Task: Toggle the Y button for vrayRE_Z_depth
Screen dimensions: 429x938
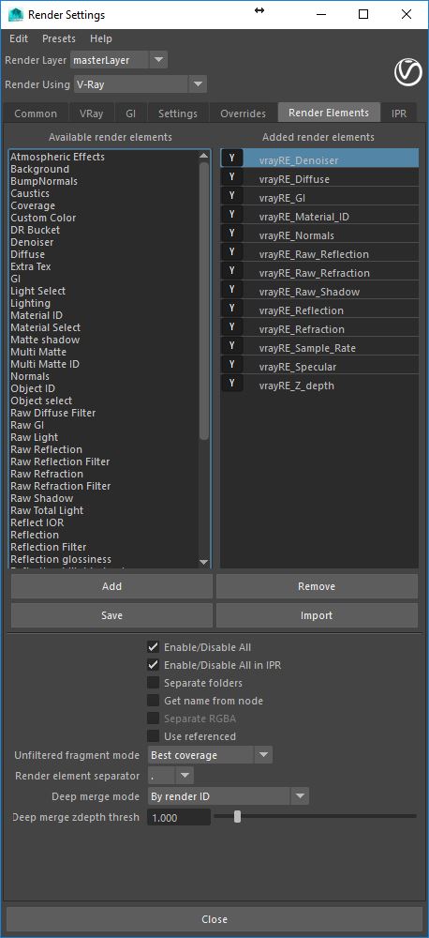Action: (231, 384)
